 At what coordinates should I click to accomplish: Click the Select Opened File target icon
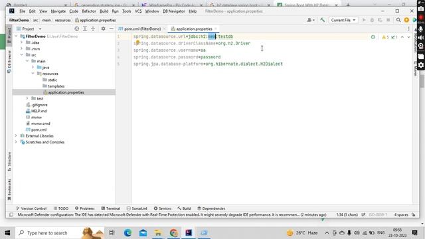coord(77,29)
